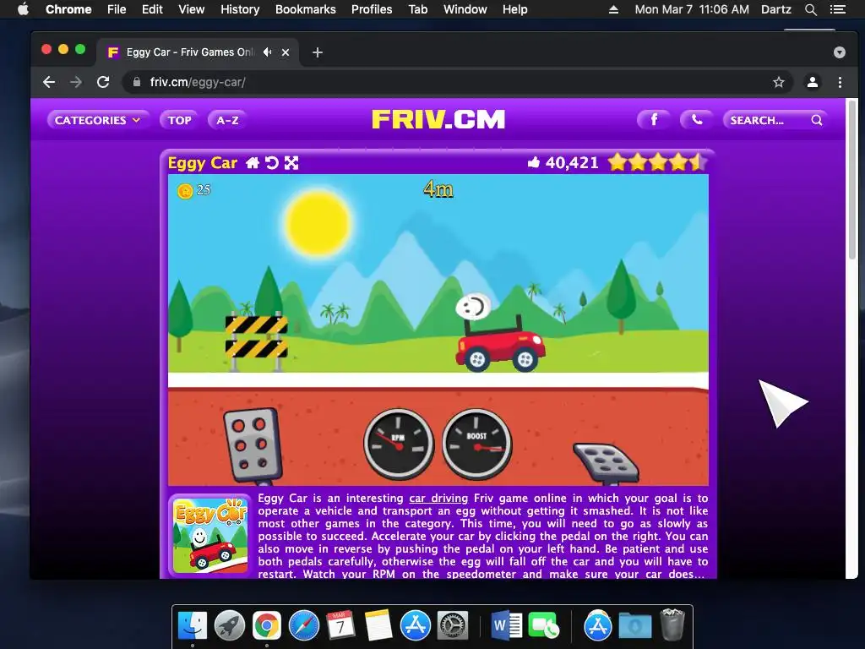Screen dimensions: 865x649
Task: Open the Help menu
Action: 514,9
